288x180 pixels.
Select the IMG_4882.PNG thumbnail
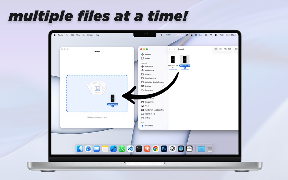click(173, 59)
